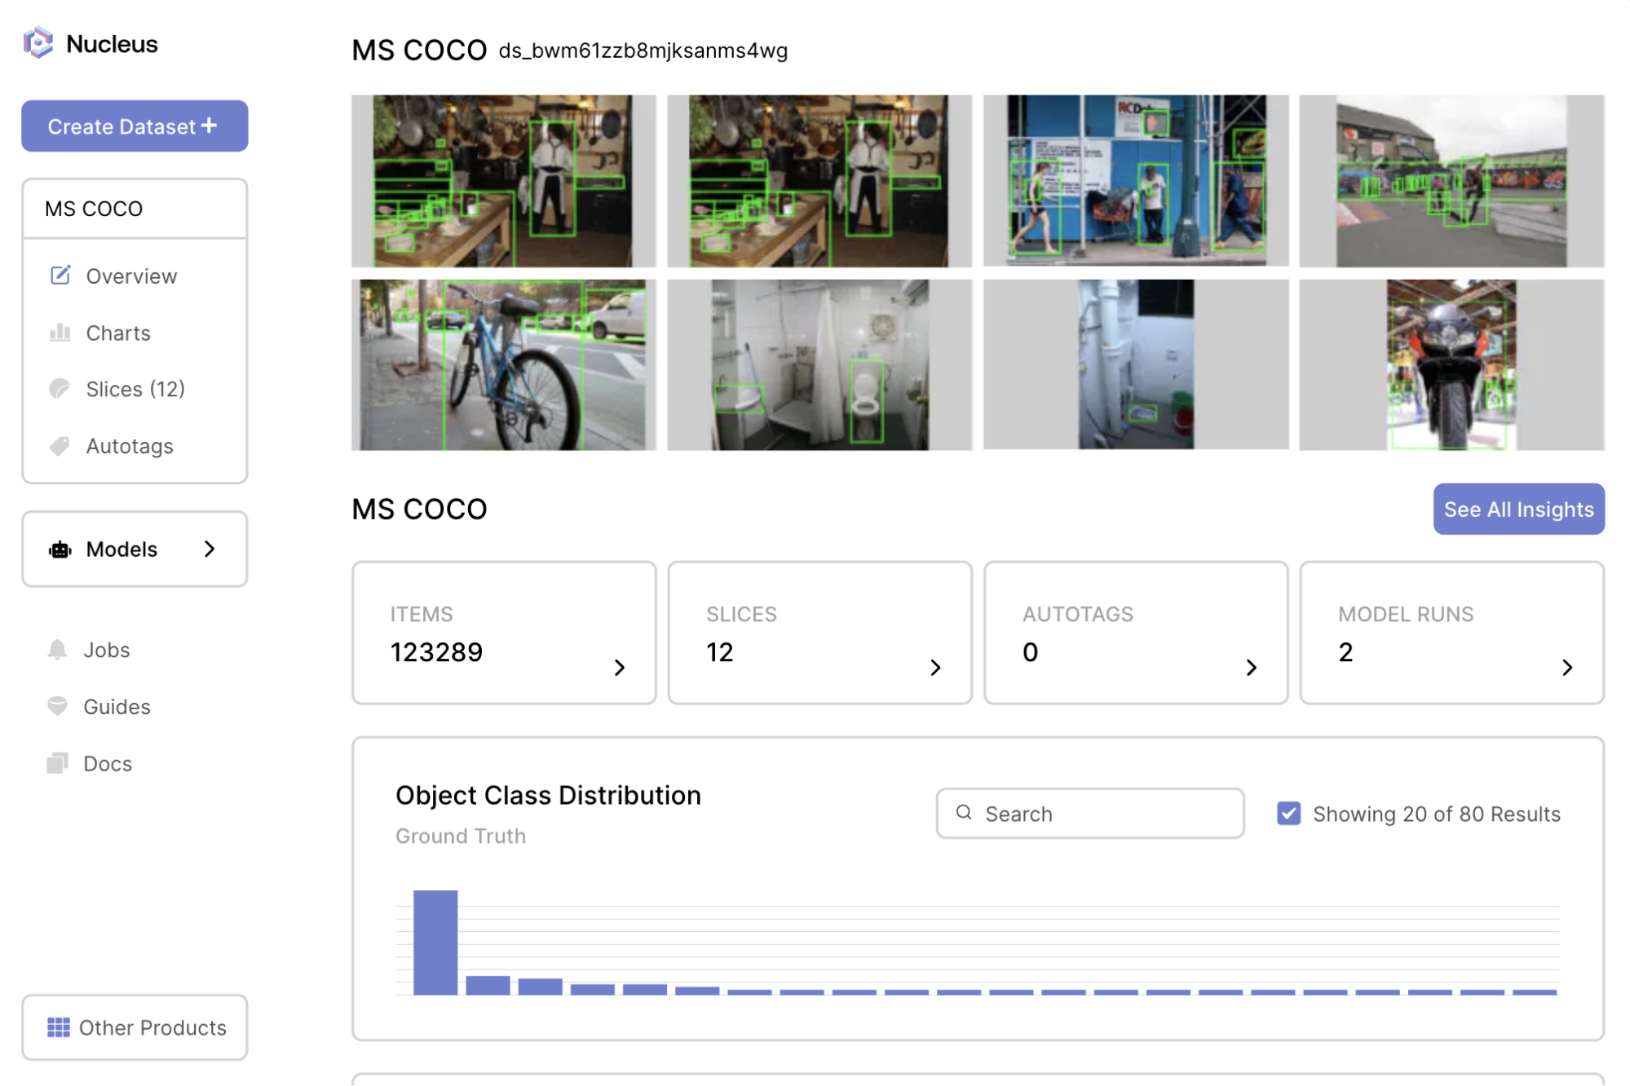Open Items details via its chevron arrow

(x=620, y=667)
